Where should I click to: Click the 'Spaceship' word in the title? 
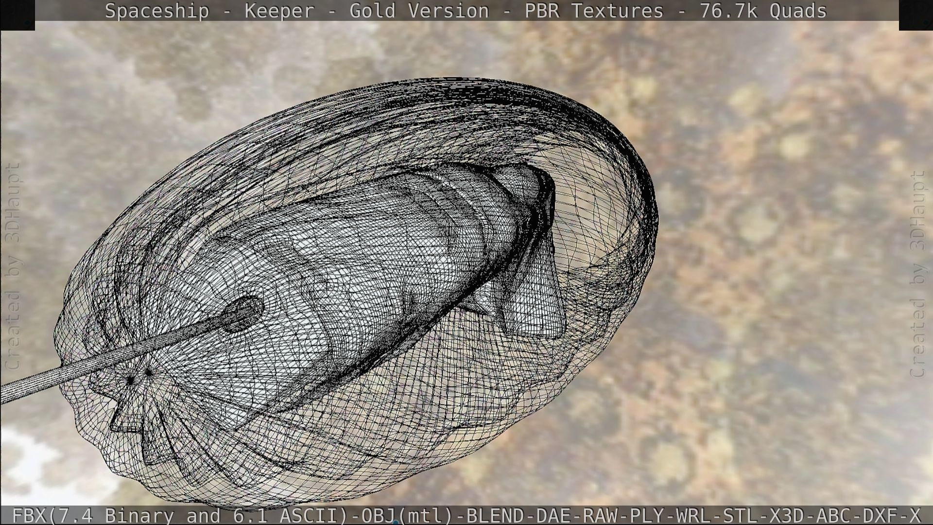tap(157, 11)
